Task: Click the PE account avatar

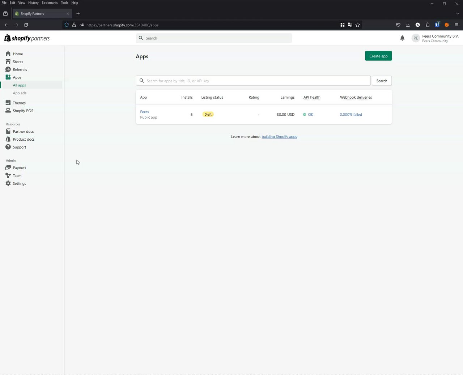Action: point(416,38)
